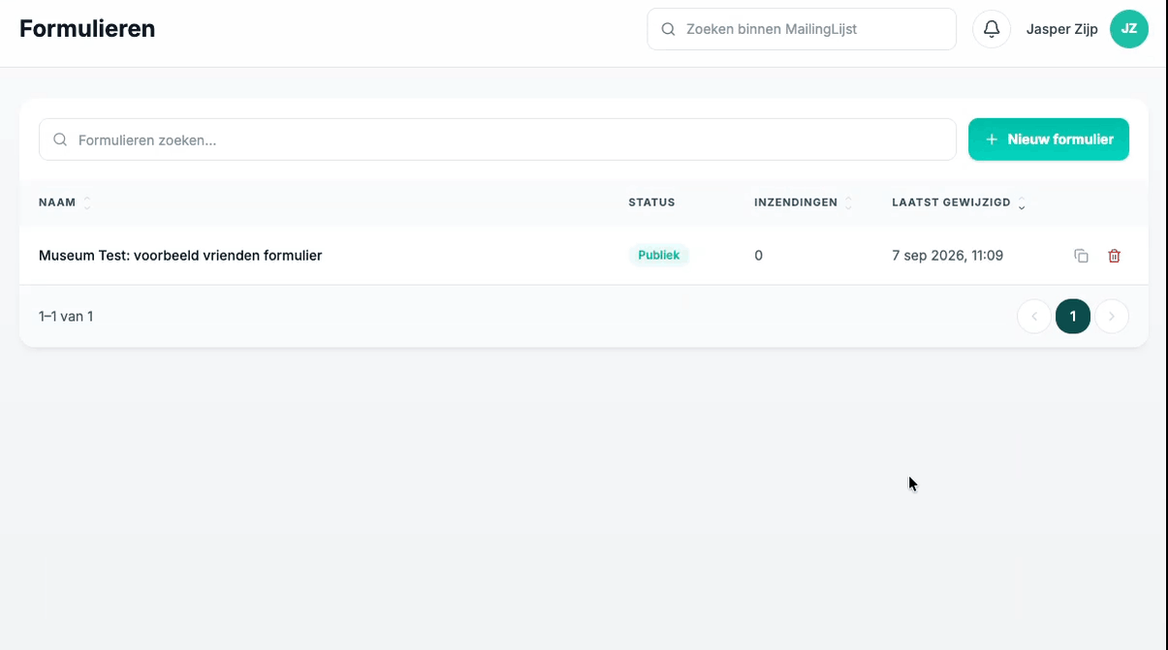Focus the Zoeken binnen MailingLijst field
Viewport: 1168px width, 650px height.
click(802, 29)
